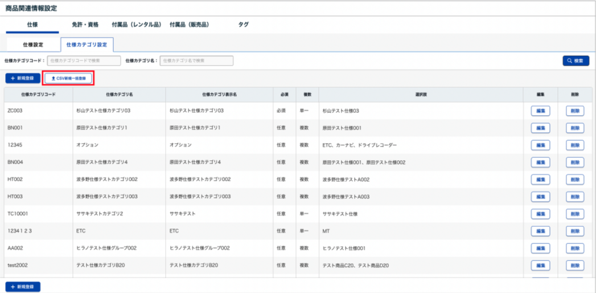Delete the BN001 row
The width and height of the screenshot is (596, 293).
click(x=575, y=128)
